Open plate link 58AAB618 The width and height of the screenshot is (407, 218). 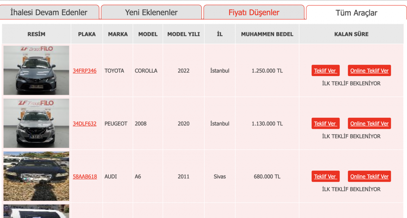pos(85,176)
